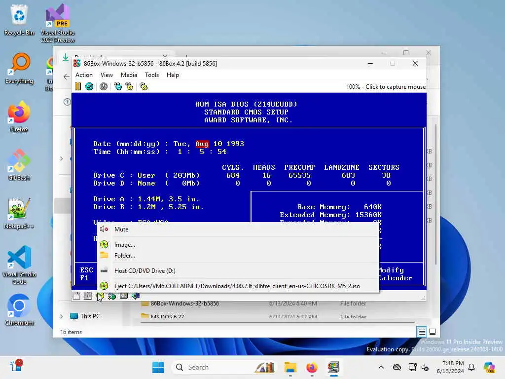Open Media menu in 86Box
Screen dimensions: 505x379
[129, 75]
